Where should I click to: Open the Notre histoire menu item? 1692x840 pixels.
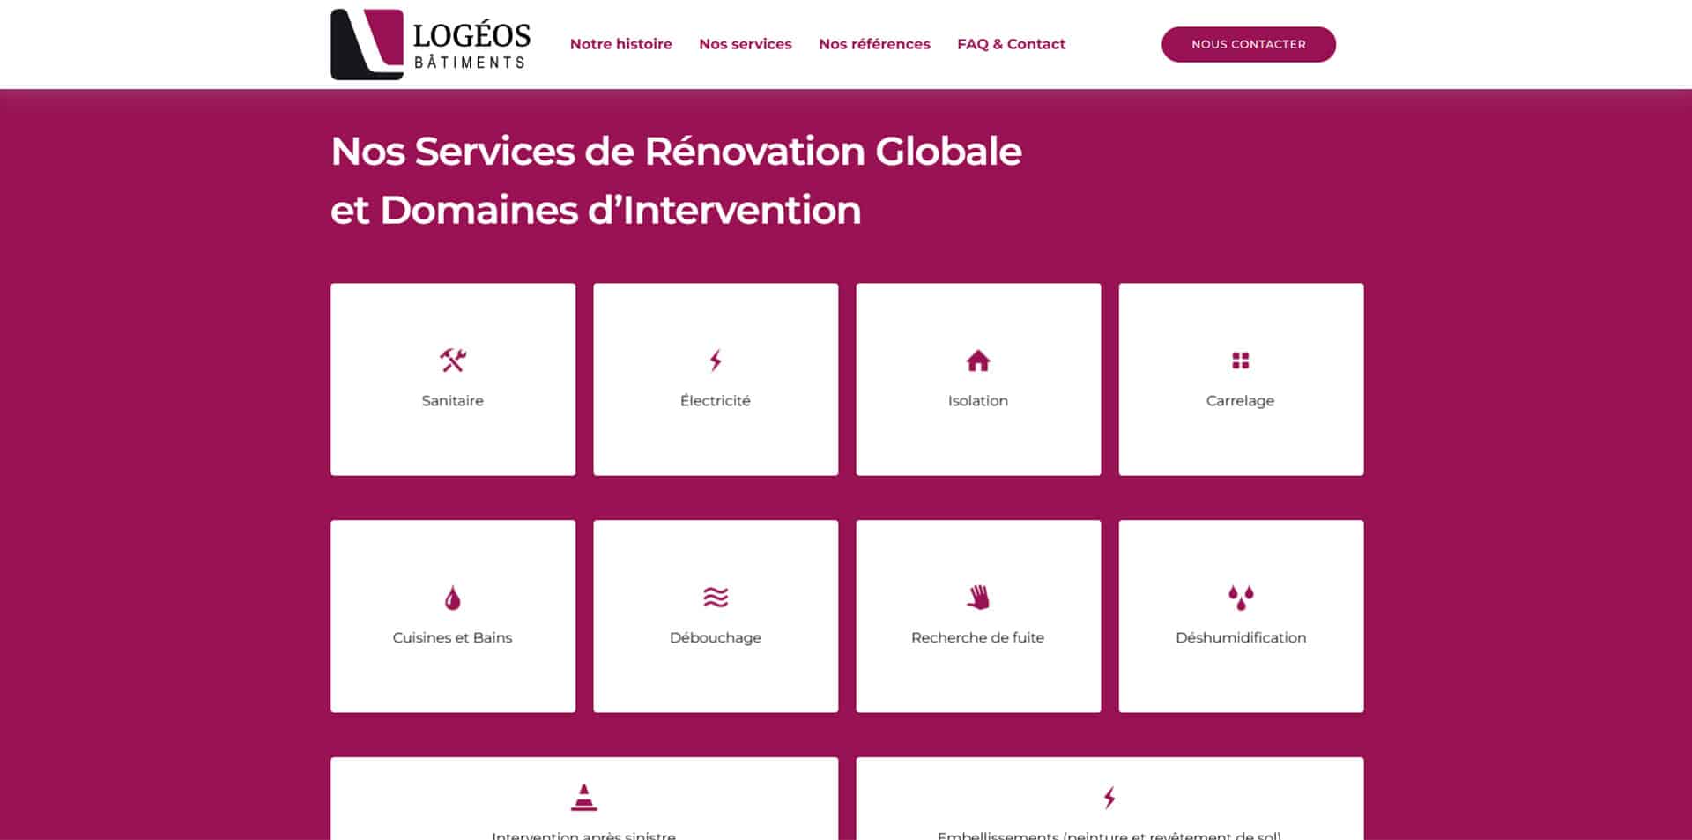[x=620, y=44]
